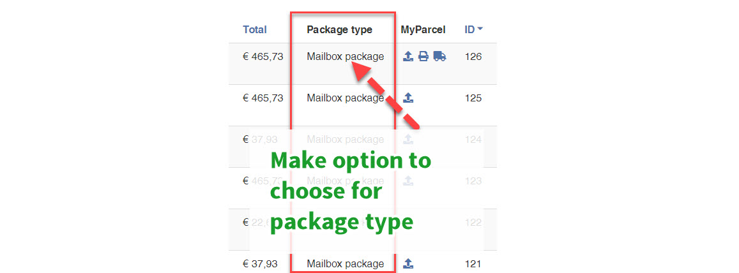Click the MyParcel column header
The image size is (739, 273).
423,29
